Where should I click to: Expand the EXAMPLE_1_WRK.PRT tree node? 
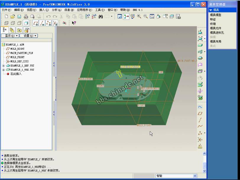point(4,70)
